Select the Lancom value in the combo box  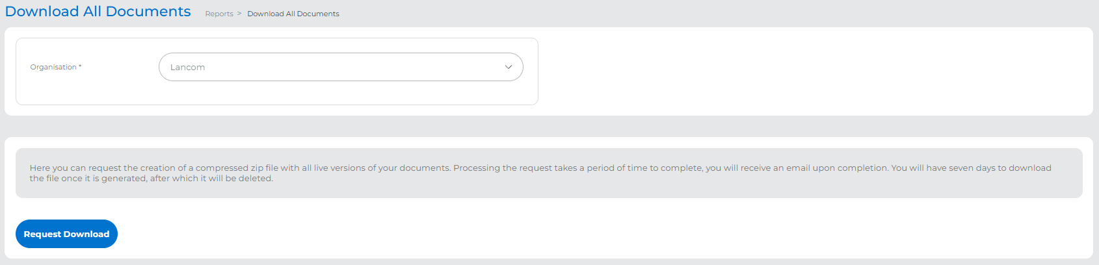pyautogui.click(x=187, y=68)
